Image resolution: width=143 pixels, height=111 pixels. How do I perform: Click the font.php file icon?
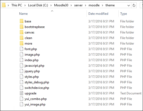(21, 49)
